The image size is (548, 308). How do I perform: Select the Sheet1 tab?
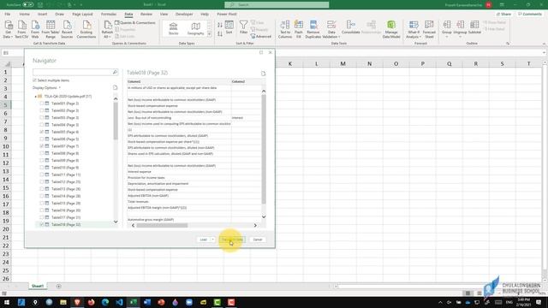(38, 286)
